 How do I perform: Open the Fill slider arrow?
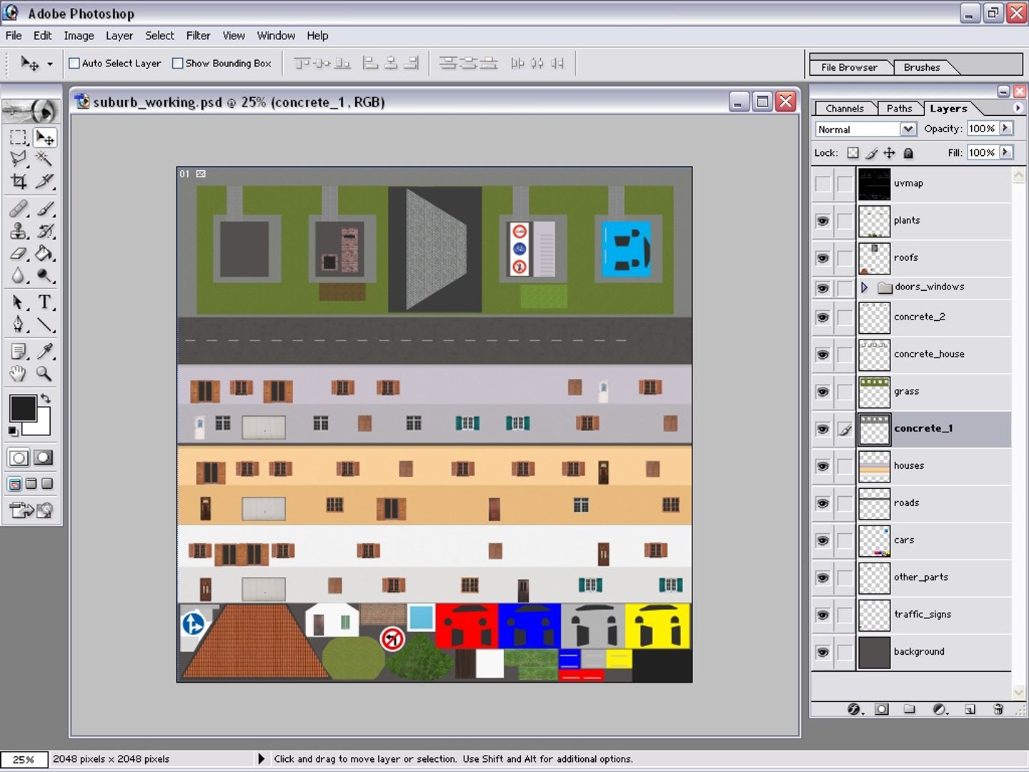(1006, 152)
